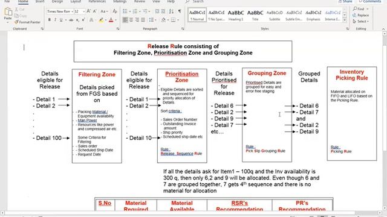Apply borders to the paragraph
The image size is (387, 217).
click(174, 20)
